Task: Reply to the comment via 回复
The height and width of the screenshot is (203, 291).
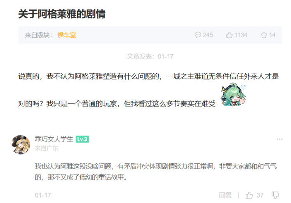Action: [x=225, y=195]
